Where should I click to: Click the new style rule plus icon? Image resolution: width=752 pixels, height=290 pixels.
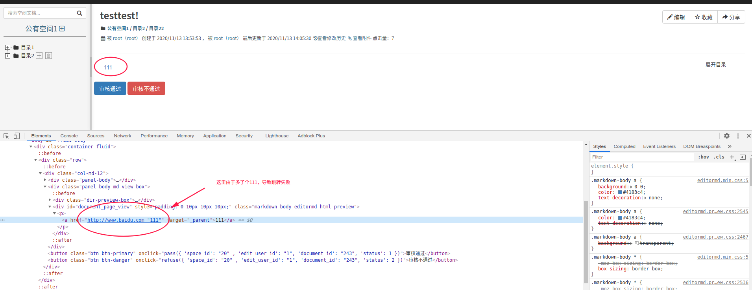click(732, 157)
